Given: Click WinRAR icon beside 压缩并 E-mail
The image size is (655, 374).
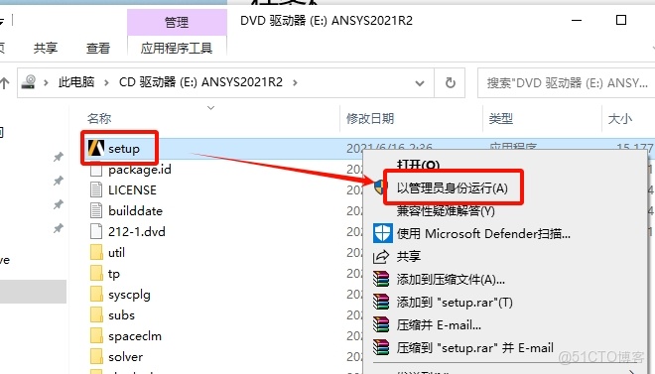Looking at the screenshot, I should coord(381,324).
